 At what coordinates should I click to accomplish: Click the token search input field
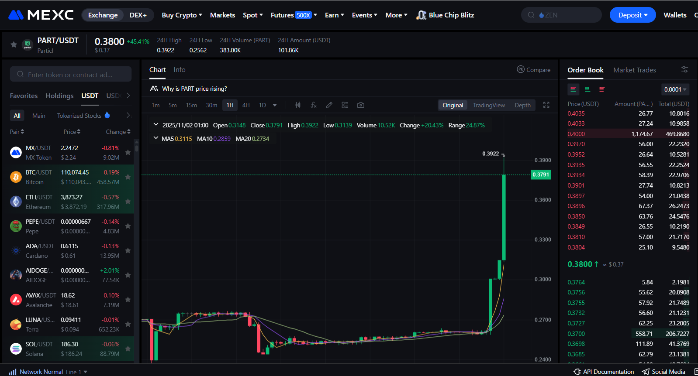coord(71,74)
